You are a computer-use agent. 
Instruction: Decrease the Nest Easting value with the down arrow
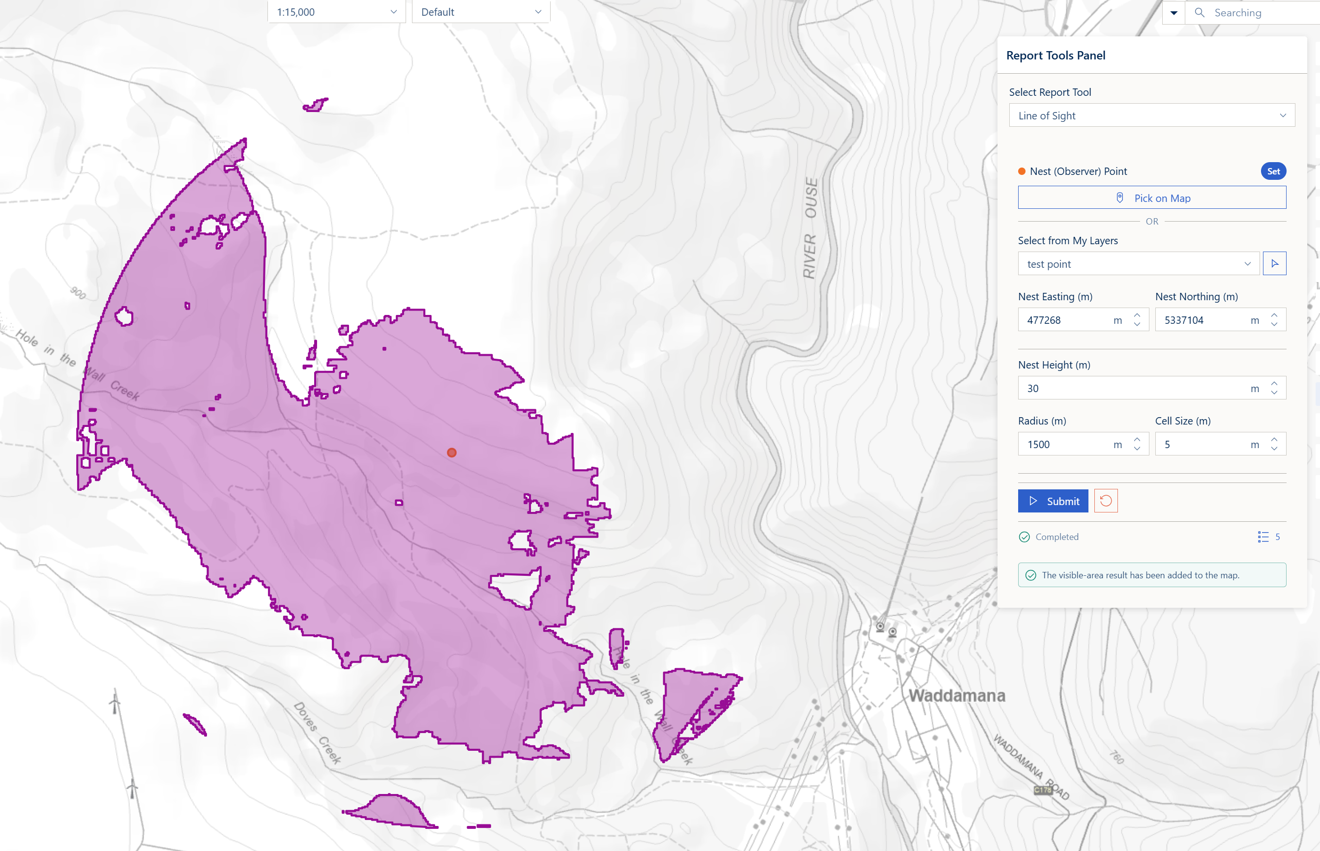coord(1137,325)
